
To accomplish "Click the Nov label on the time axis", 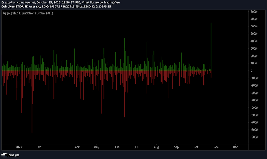I will (216, 147).
